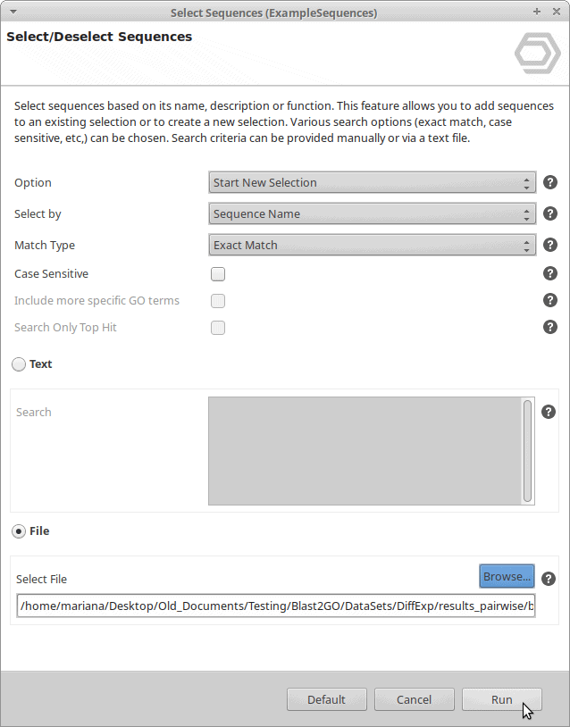Click the Run button
This screenshot has width=570, height=727.
coord(502,699)
